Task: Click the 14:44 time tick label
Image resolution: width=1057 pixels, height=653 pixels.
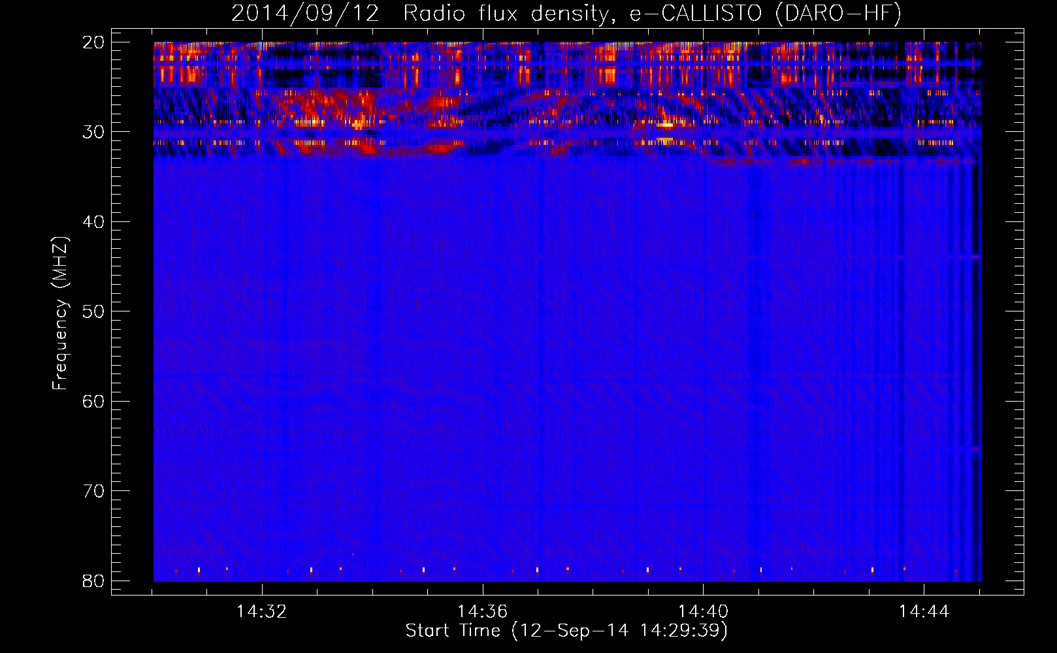Action: tap(924, 612)
